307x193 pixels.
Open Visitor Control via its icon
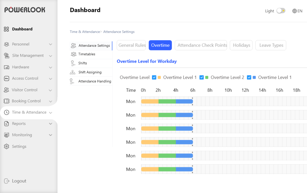click(6, 90)
